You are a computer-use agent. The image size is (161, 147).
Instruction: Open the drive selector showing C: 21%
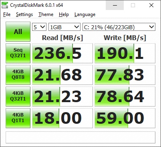coord(119,27)
